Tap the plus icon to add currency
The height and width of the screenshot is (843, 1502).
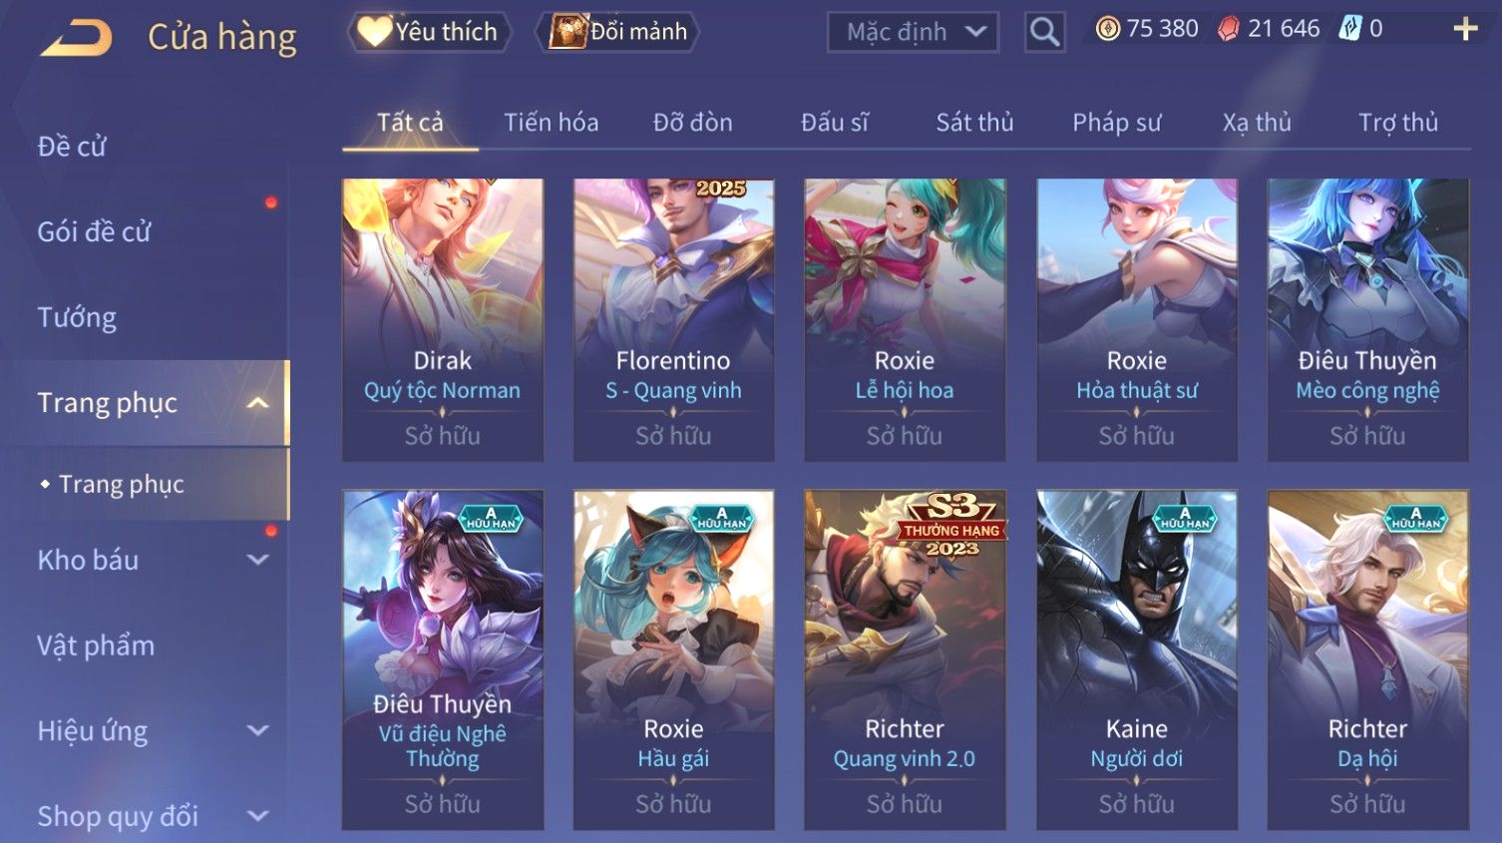point(1465,29)
